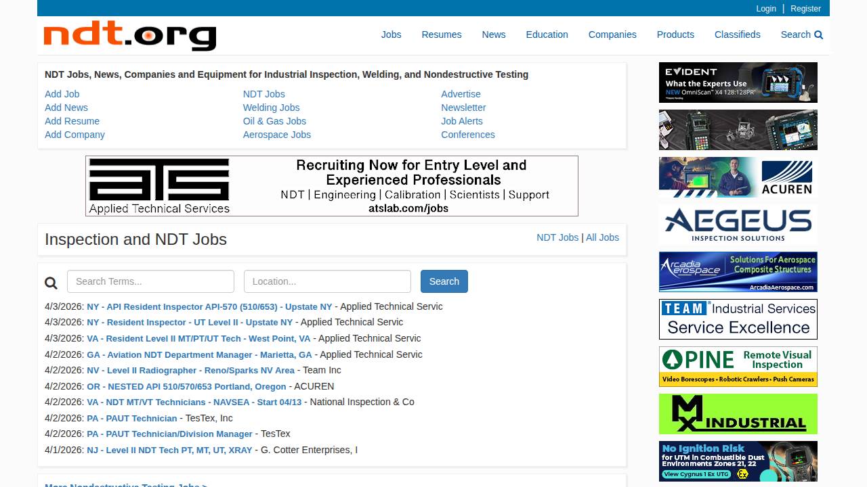Open the Evident OmniScan X4 banner ad
Viewport: 867px width, 487px height.
coord(738,82)
